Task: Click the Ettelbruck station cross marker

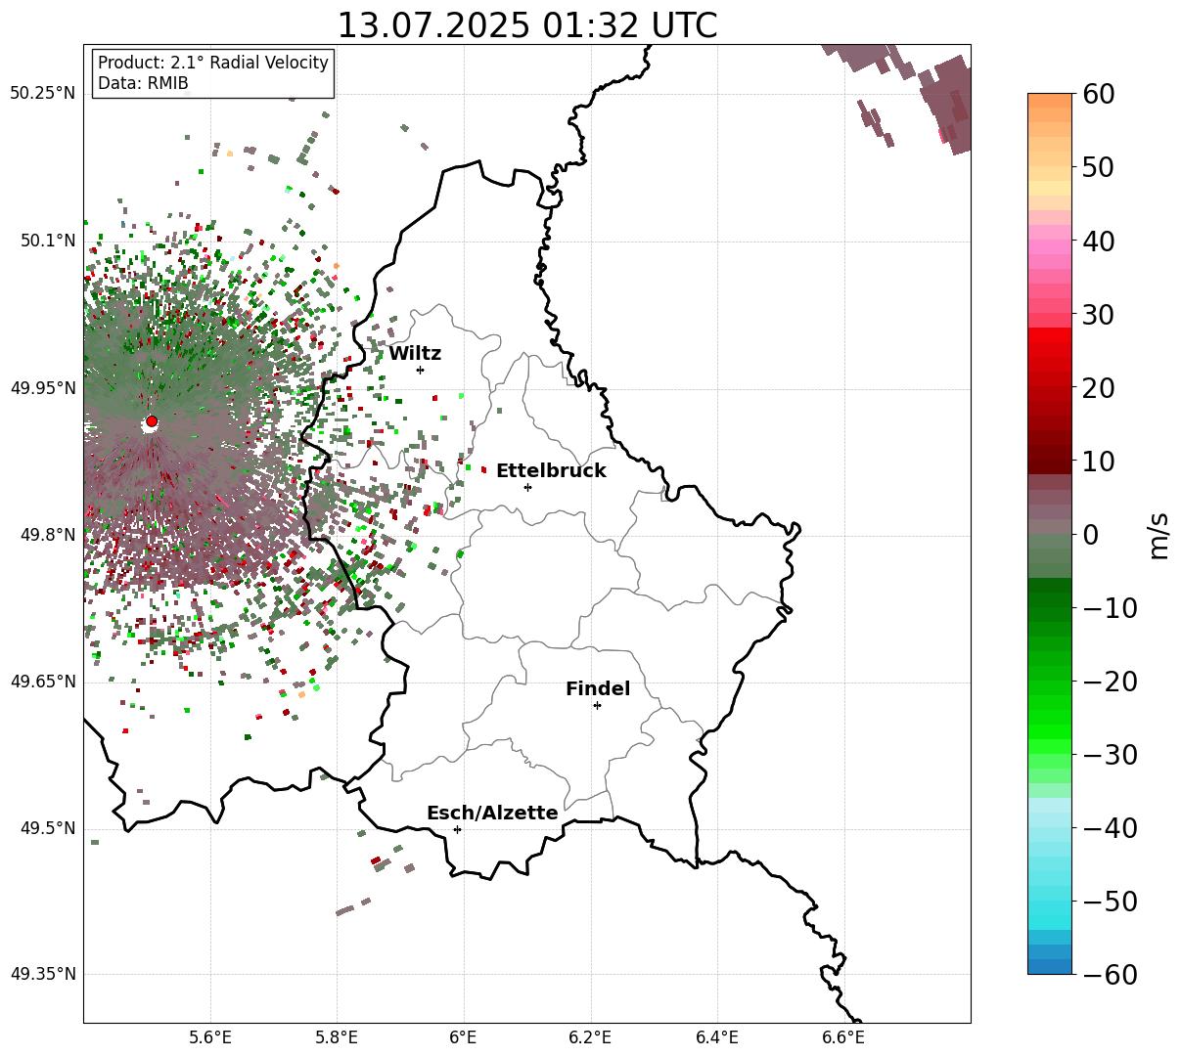Action: 528,487
